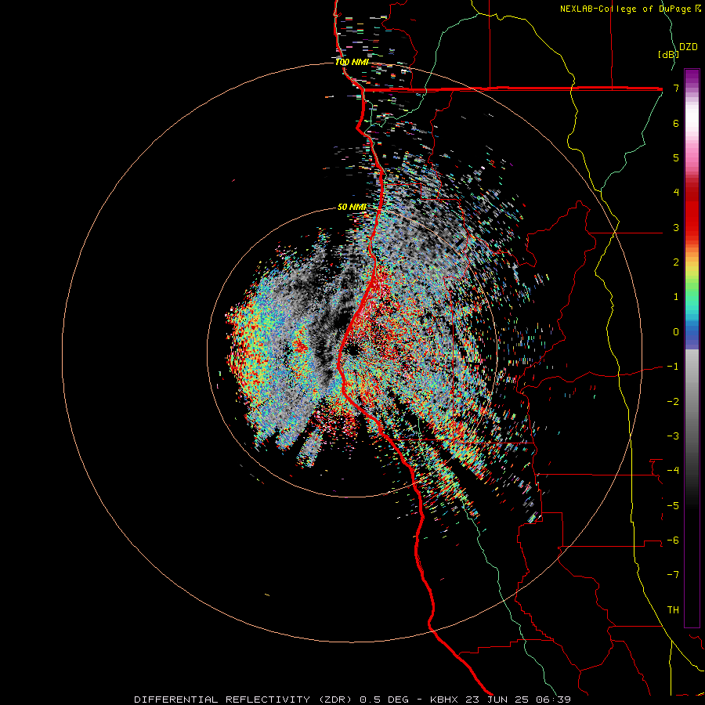The image size is (705, 705).
Task: Click the 6 value on color scale
Action: 676,123
